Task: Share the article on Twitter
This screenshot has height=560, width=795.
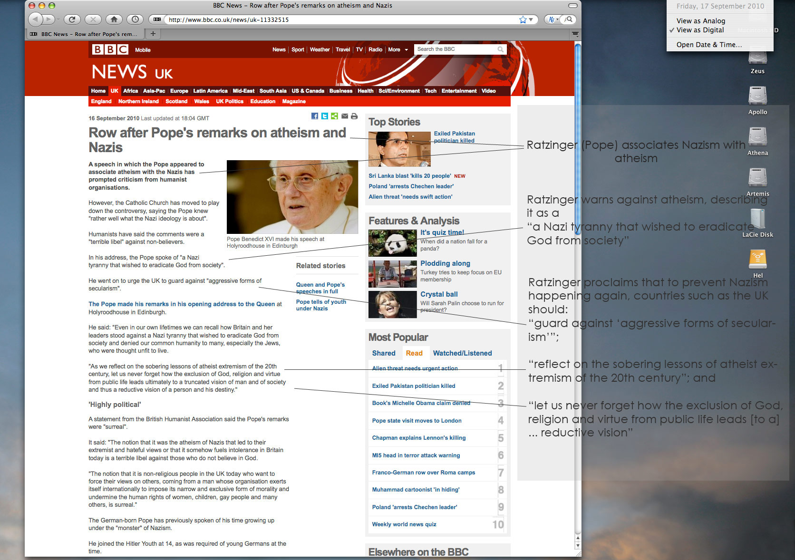Action: coord(324,116)
